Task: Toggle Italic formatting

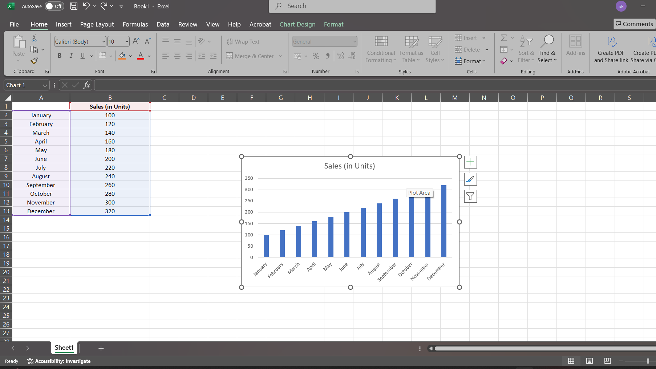Action: point(71,56)
